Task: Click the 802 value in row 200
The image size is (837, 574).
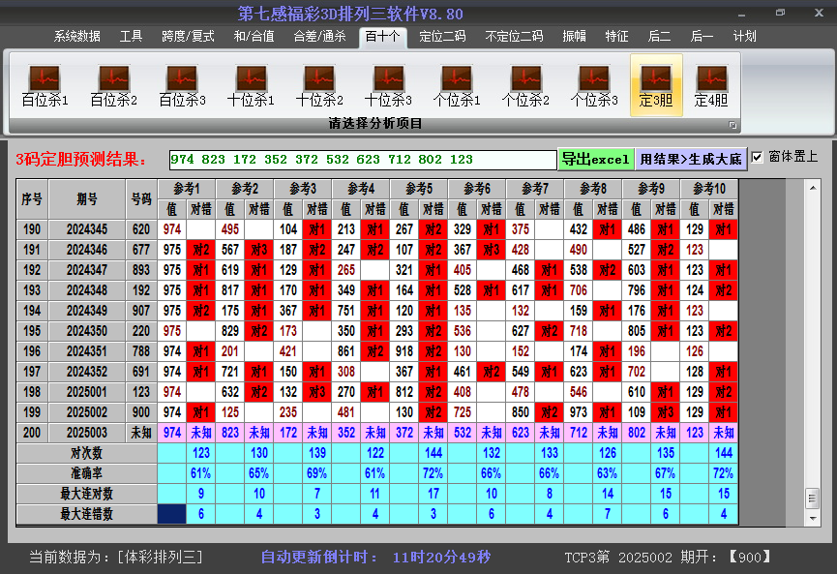Action: [x=637, y=433]
